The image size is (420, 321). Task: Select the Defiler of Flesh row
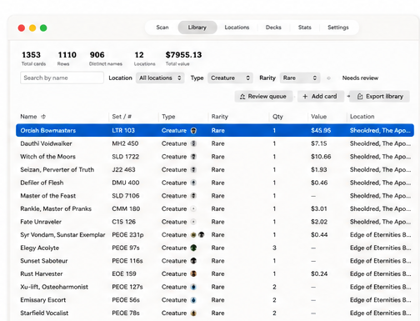[x=215, y=183]
